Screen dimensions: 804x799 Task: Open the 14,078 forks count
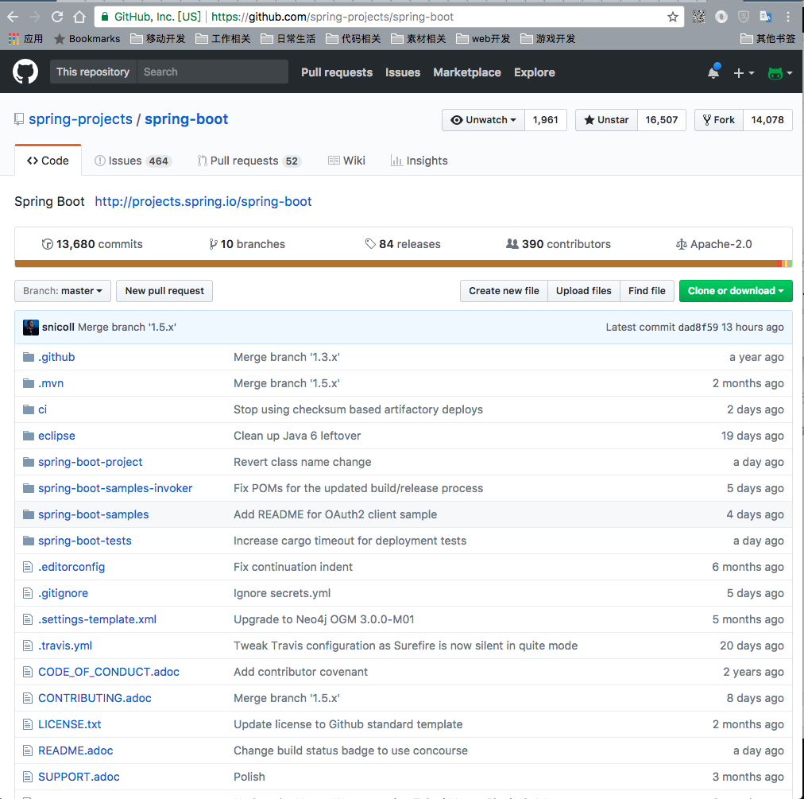767,120
